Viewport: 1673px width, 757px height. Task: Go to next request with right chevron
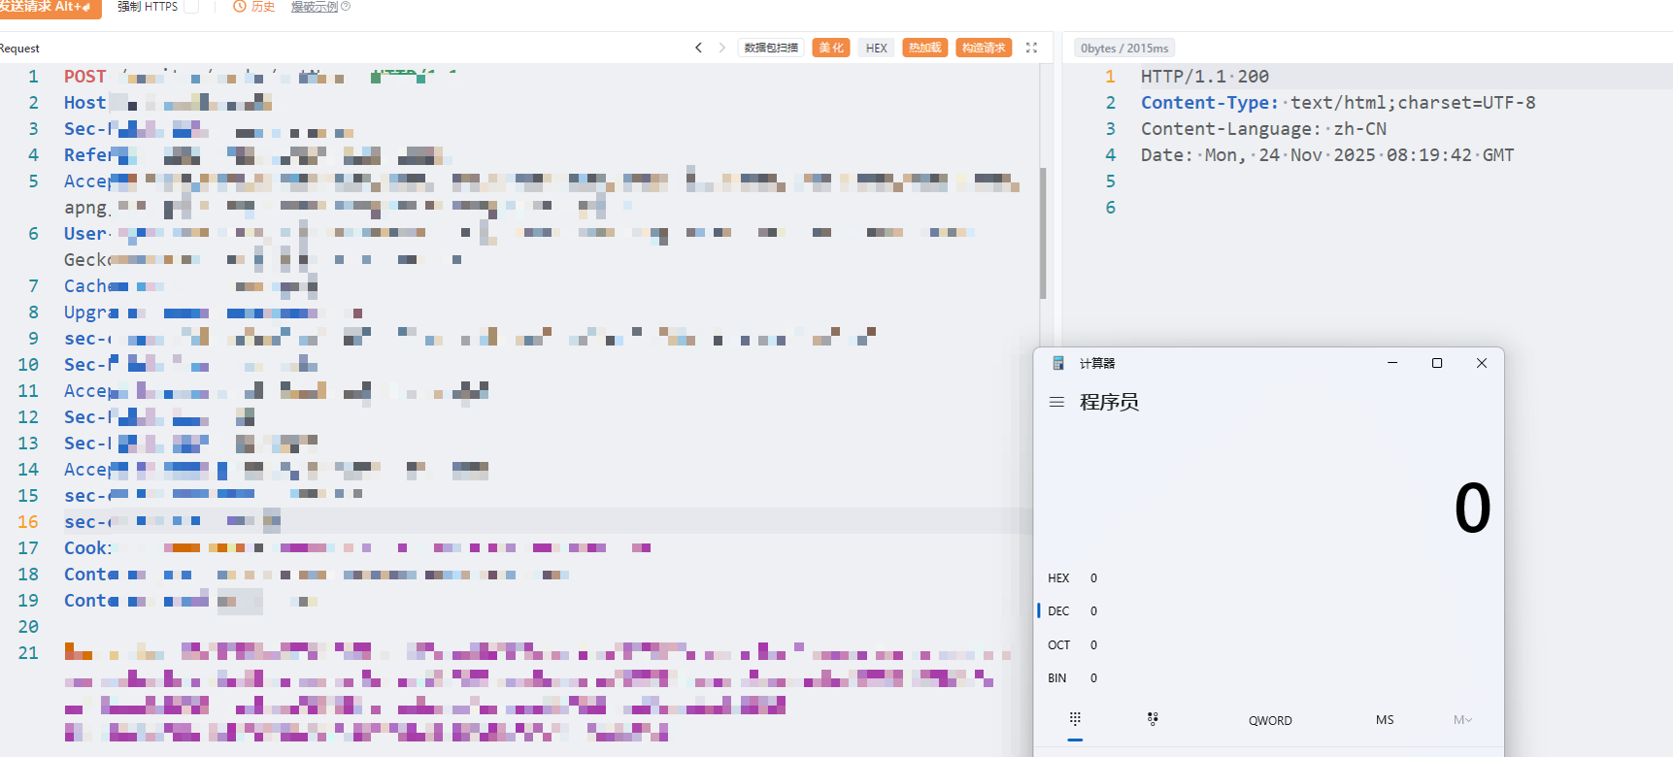click(x=721, y=48)
